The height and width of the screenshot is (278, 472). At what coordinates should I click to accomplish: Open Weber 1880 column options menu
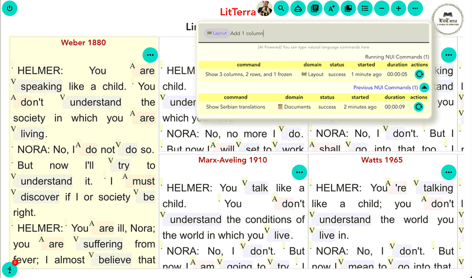150,55
